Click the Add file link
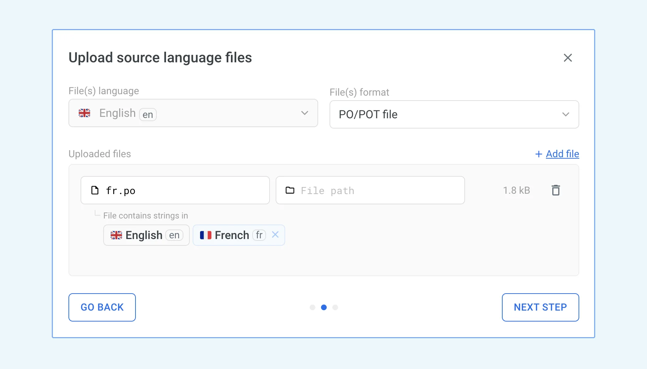The image size is (647, 369). click(x=562, y=154)
